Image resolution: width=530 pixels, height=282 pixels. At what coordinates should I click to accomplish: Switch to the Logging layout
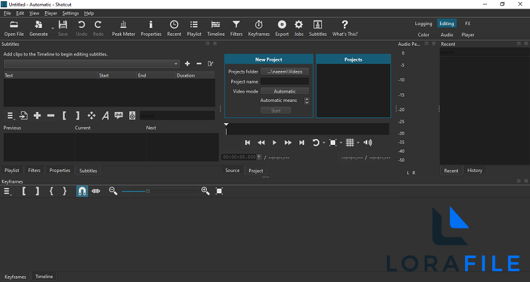(x=423, y=24)
